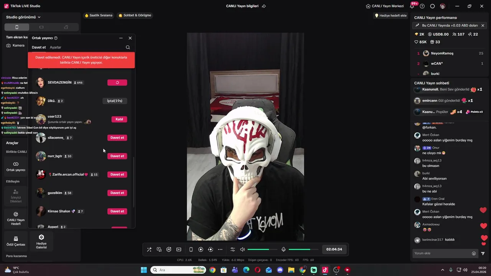Invite Kirnae Shalon with Davet et
This screenshot has height=276, width=491.
point(117,211)
